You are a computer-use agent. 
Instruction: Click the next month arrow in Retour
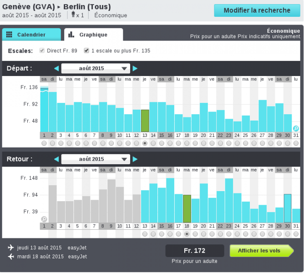tap(135, 159)
